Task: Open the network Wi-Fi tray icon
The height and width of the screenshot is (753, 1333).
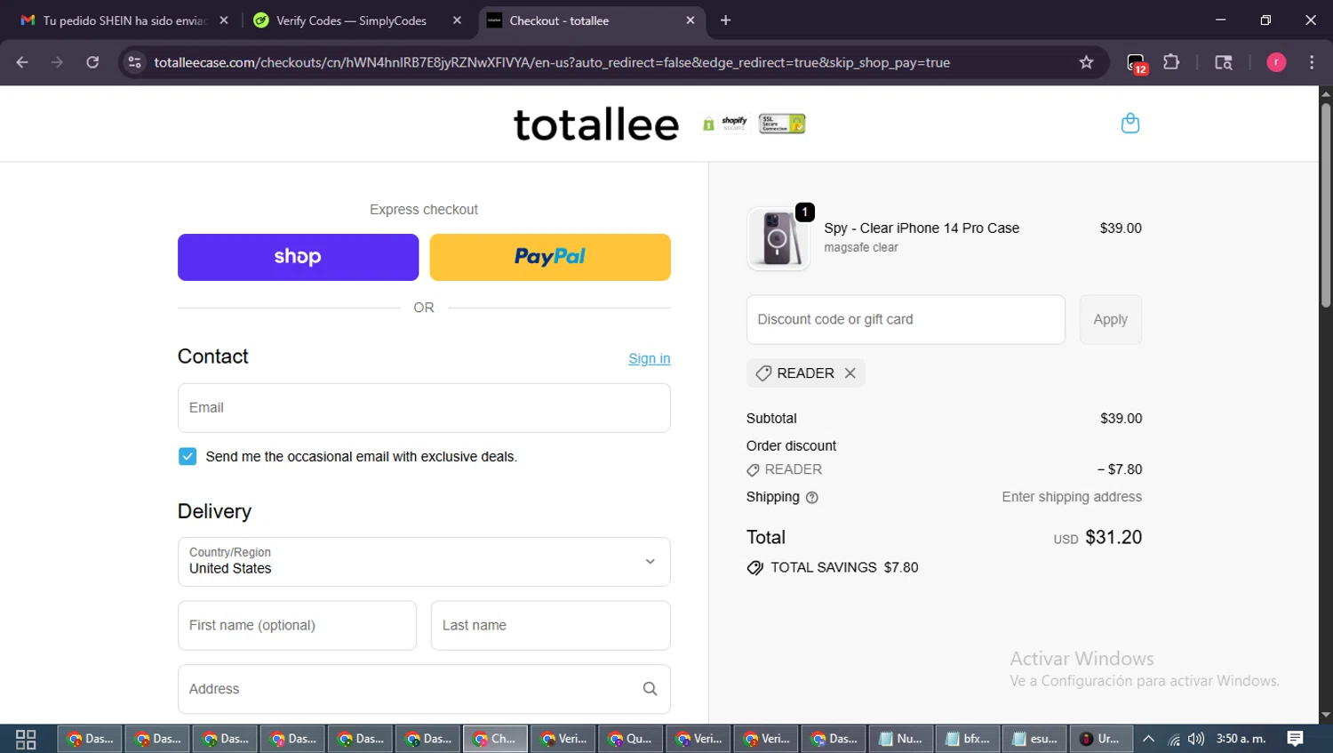Action: (x=1174, y=740)
